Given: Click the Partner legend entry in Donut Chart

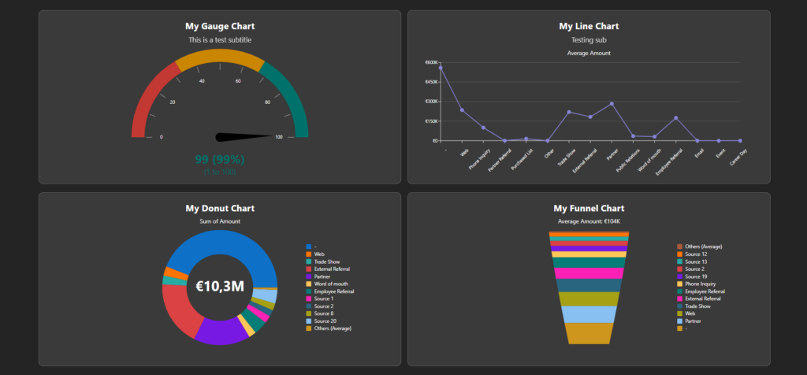Looking at the screenshot, I should 322,277.
